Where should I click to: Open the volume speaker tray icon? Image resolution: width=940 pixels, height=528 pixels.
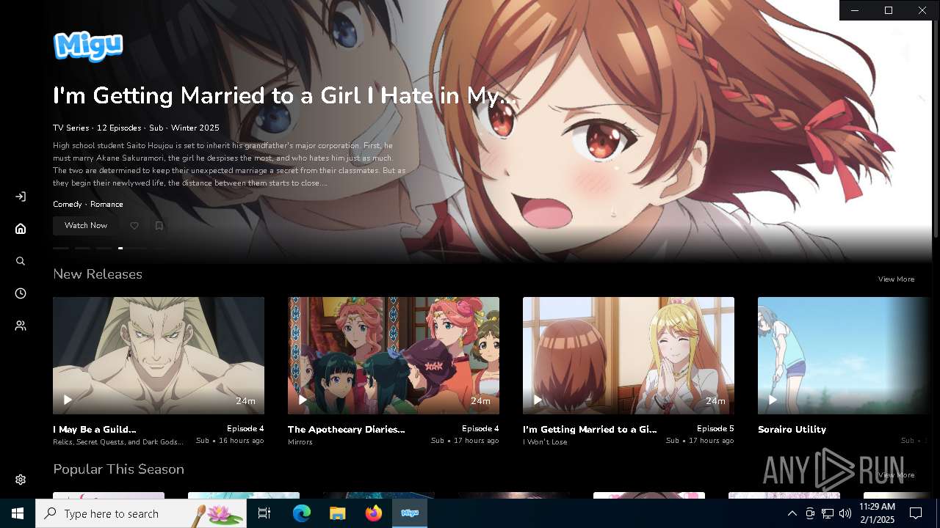click(845, 513)
